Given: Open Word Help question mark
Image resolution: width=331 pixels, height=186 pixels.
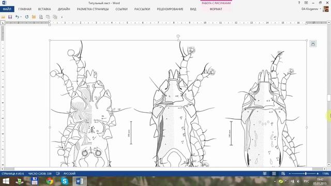Looking at the screenshot, I should [299, 3].
